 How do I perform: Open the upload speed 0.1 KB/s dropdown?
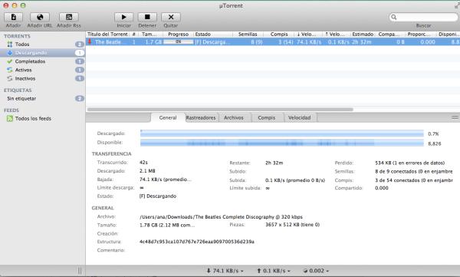pyautogui.click(x=274, y=271)
